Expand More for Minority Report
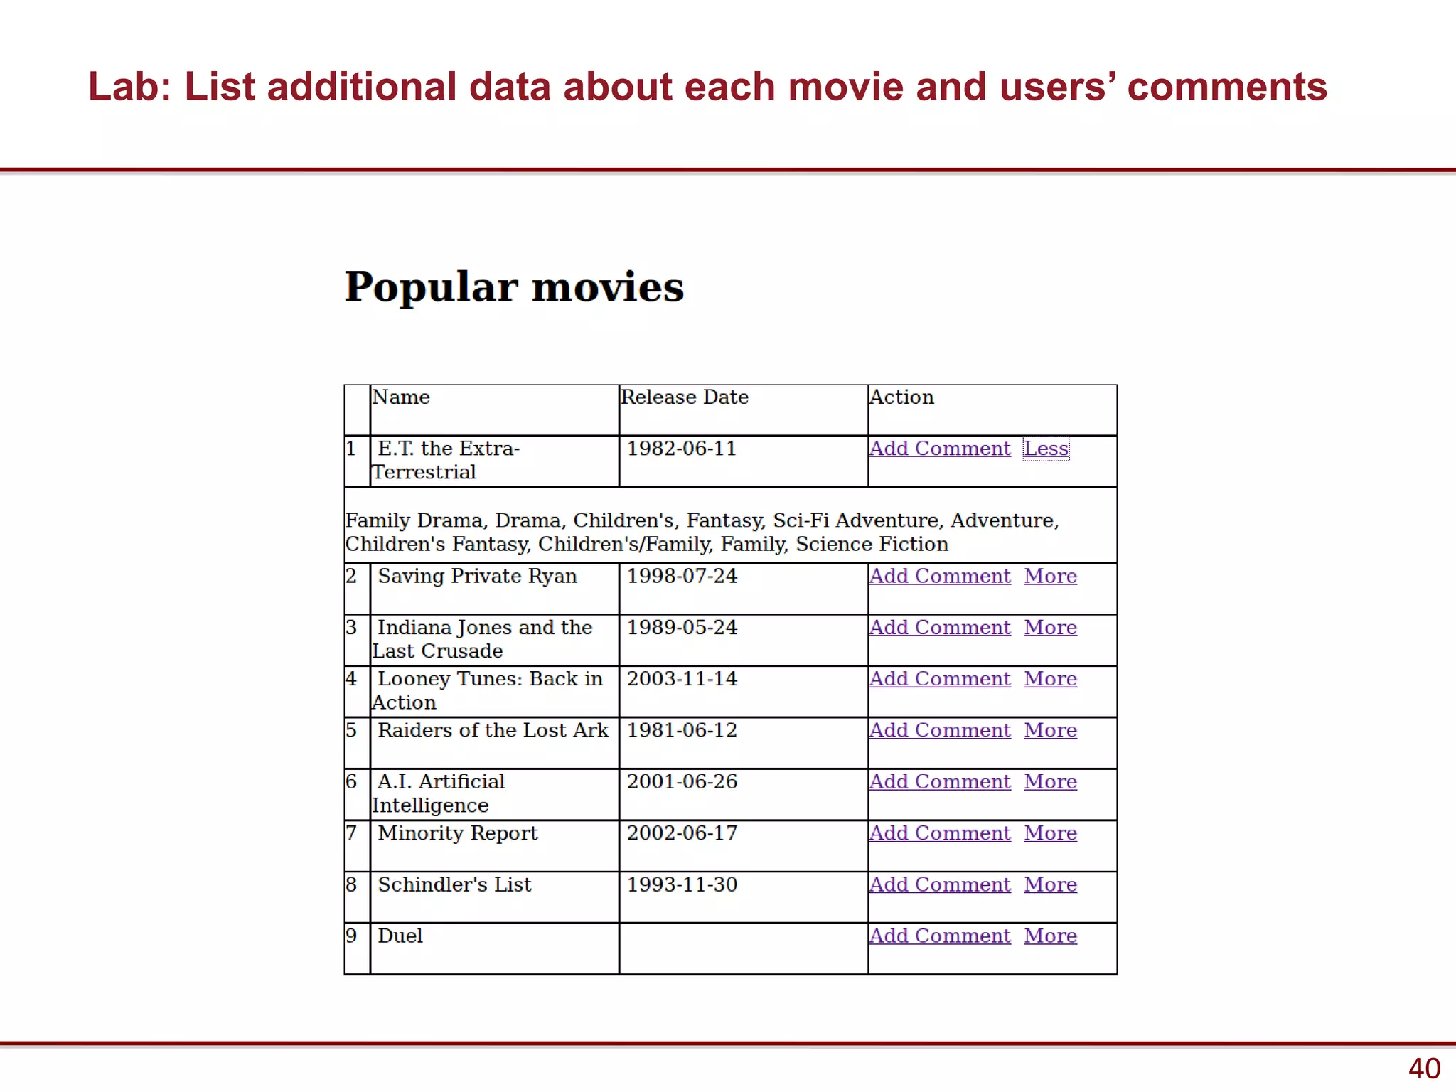This screenshot has height=1092, width=1456. click(x=1050, y=833)
